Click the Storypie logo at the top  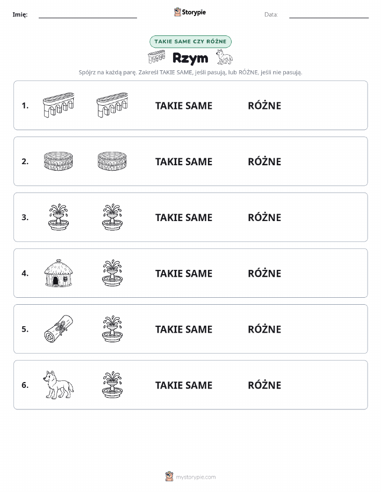[x=190, y=12]
